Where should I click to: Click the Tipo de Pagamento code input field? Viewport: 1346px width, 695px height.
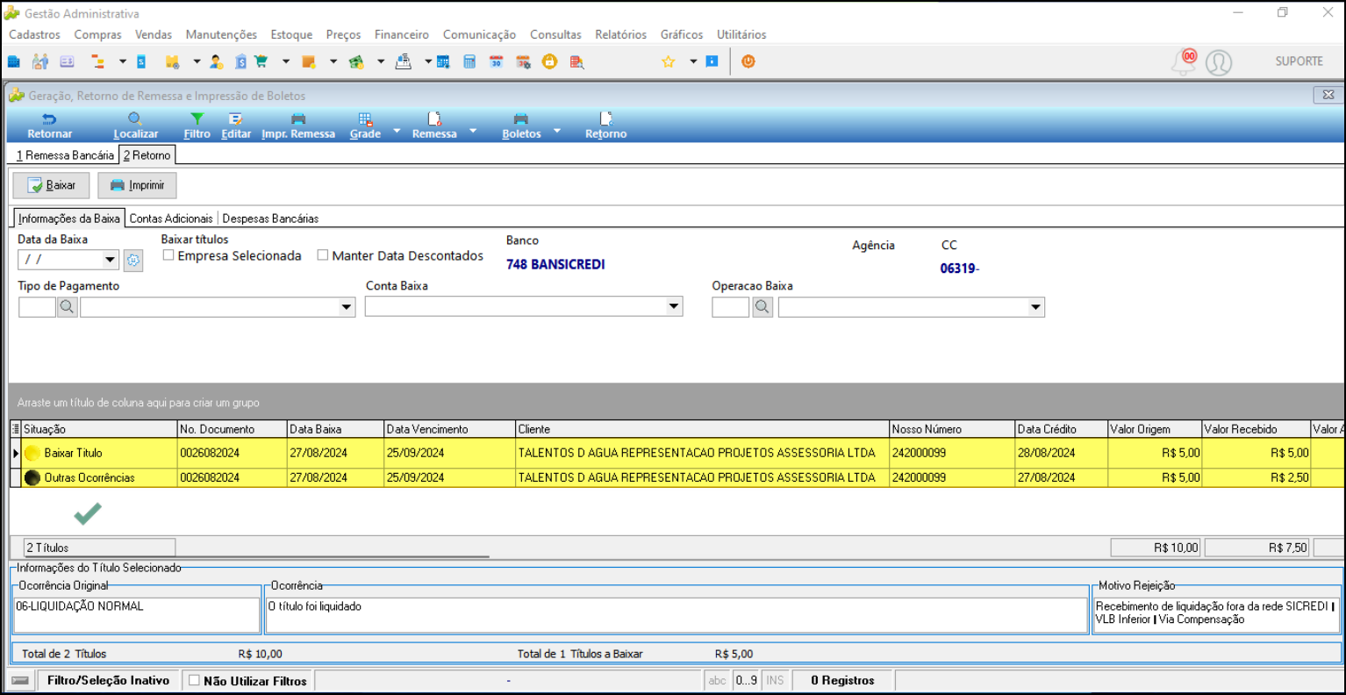(x=37, y=307)
